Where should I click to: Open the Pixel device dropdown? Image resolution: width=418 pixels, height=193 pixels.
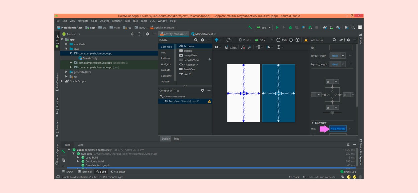pyautogui.click(x=246, y=40)
